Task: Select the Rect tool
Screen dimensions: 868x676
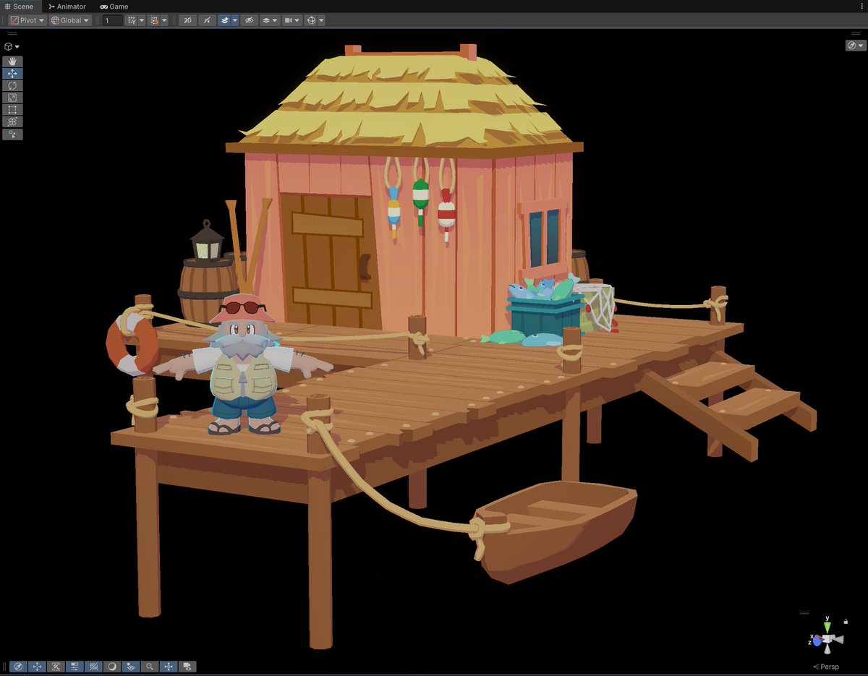Action: [x=13, y=110]
